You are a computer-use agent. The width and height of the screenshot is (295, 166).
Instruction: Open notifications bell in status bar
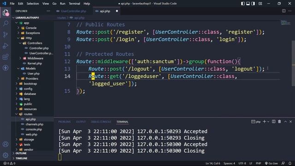coord(290,163)
